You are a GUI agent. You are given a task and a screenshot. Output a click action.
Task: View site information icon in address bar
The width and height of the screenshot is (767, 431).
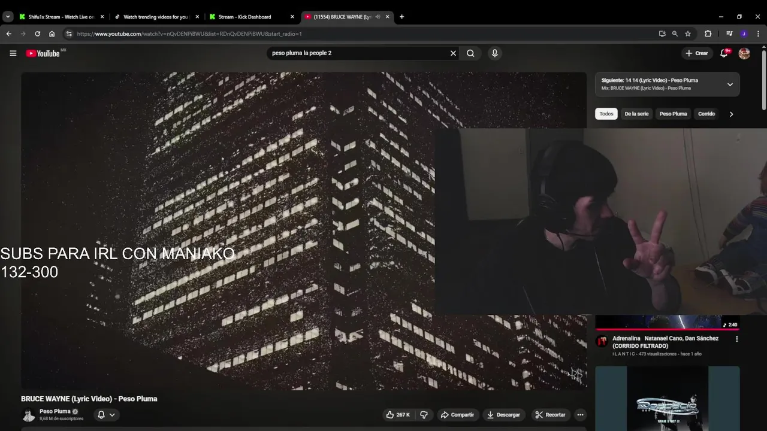coord(69,34)
